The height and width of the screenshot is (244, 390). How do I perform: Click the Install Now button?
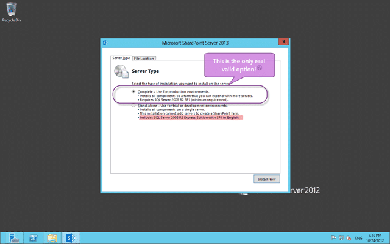tap(267, 179)
